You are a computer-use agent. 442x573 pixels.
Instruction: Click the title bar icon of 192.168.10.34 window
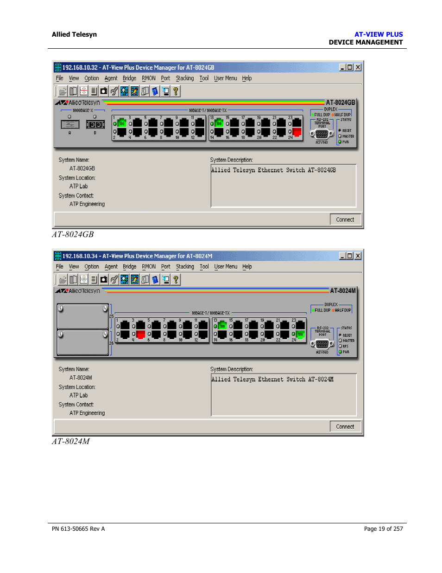click(x=58, y=256)
